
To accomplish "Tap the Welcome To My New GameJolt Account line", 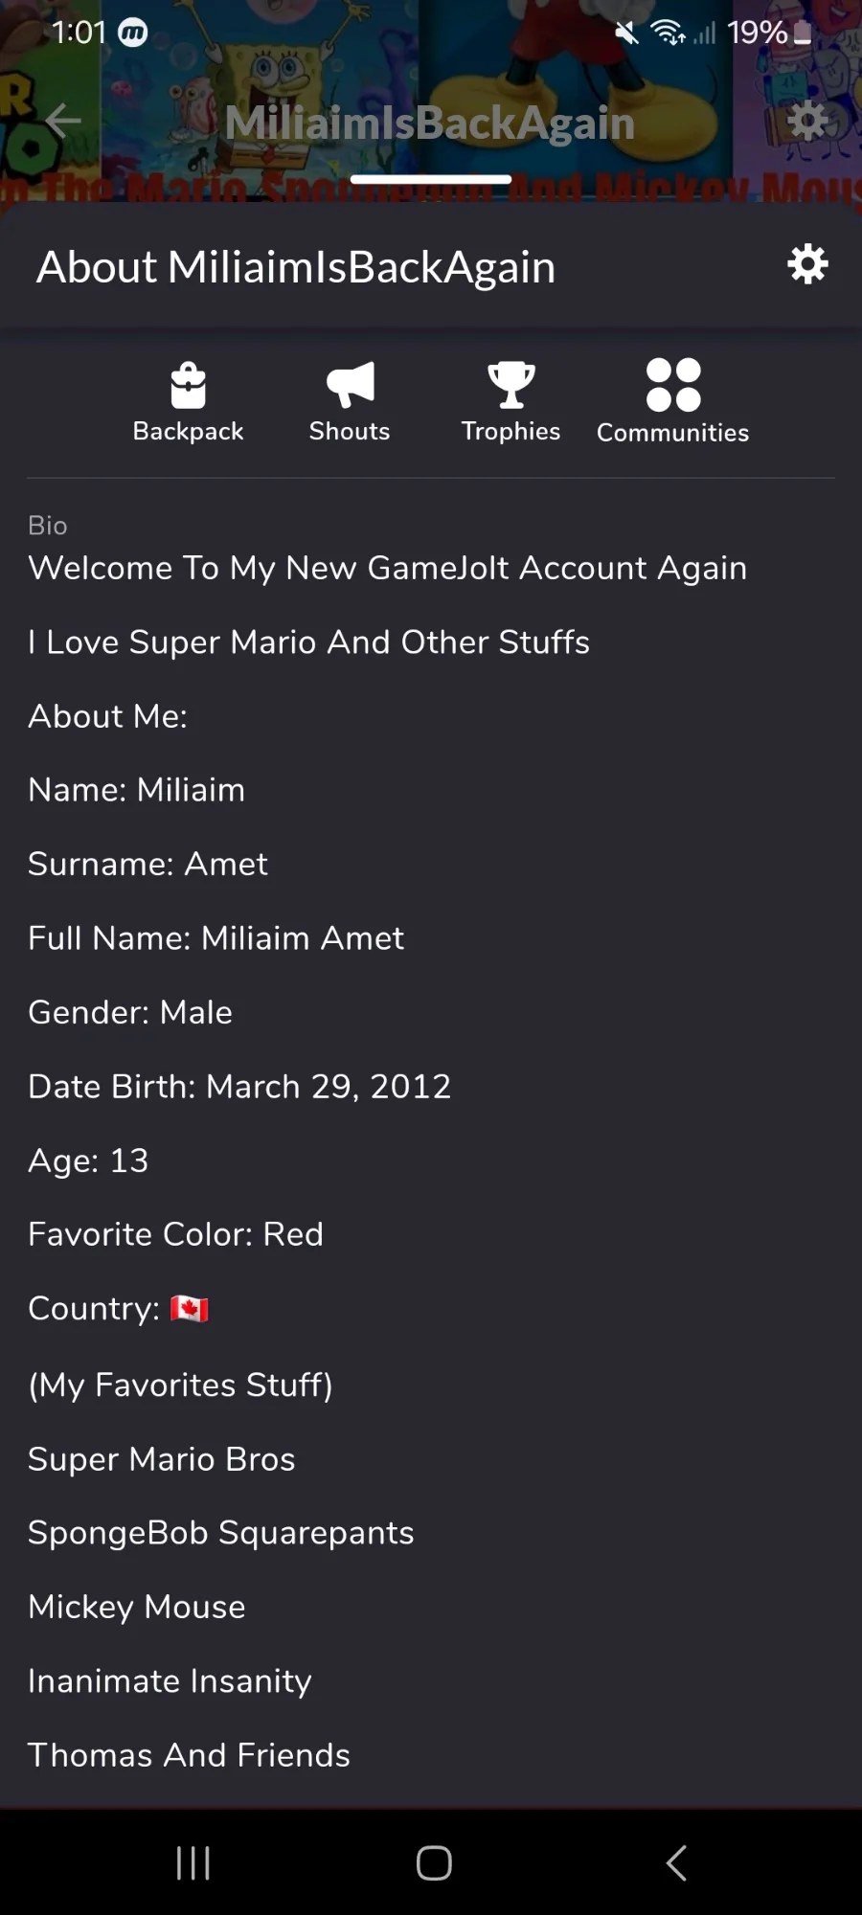I will [x=387, y=568].
